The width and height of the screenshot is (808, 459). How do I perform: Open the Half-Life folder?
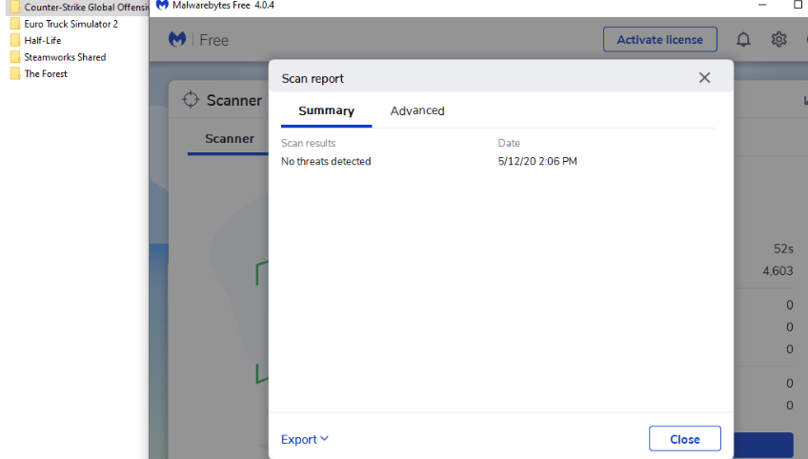pos(42,40)
